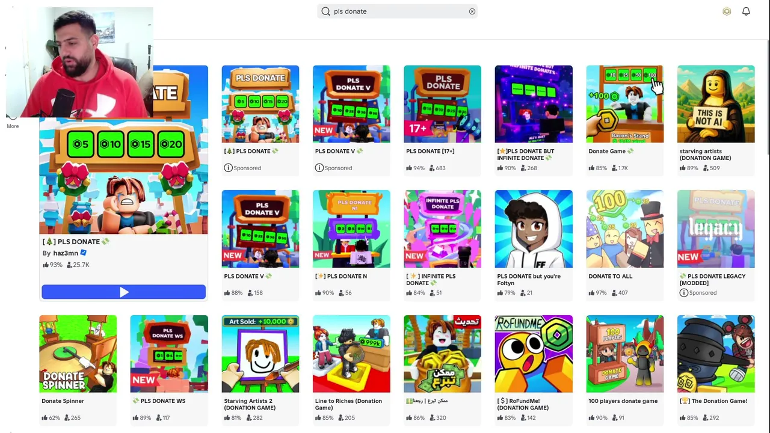
Task: Open the PLS DONATE [17+] game thumbnail
Action: [x=442, y=104]
